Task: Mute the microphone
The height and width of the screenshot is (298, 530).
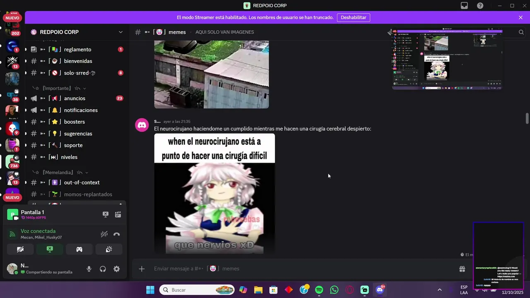Action: 89,269
